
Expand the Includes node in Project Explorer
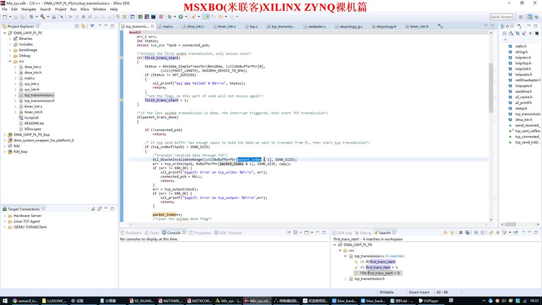(x=10, y=44)
